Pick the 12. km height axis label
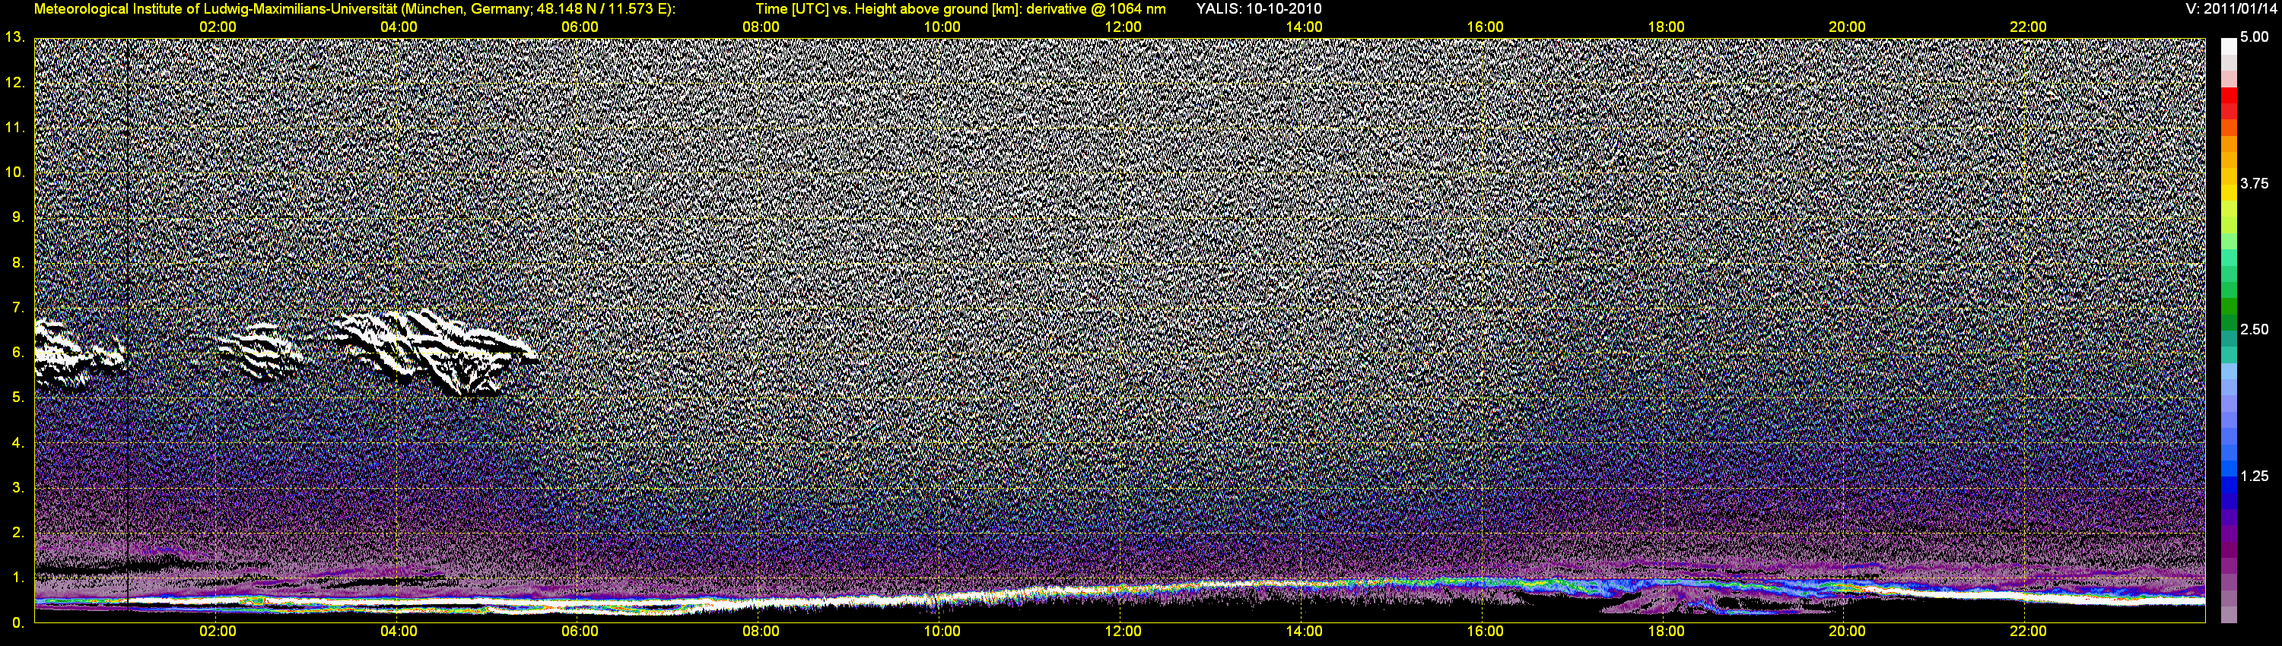 15,82
